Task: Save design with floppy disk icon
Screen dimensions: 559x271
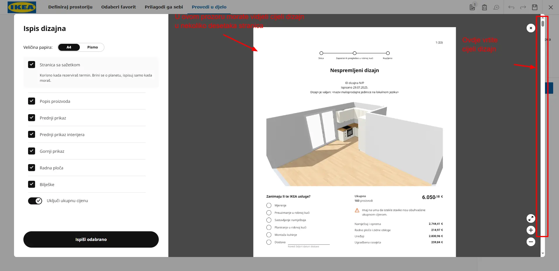Action: click(535, 7)
